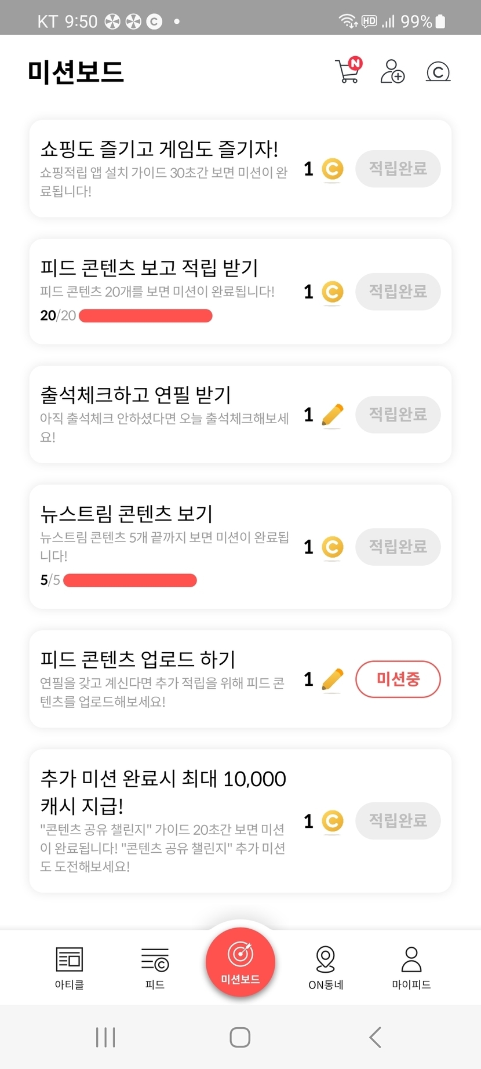Viewport: 481px width, 1069px height.
Task: Open Android recent apps button
Action: [x=105, y=1037]
